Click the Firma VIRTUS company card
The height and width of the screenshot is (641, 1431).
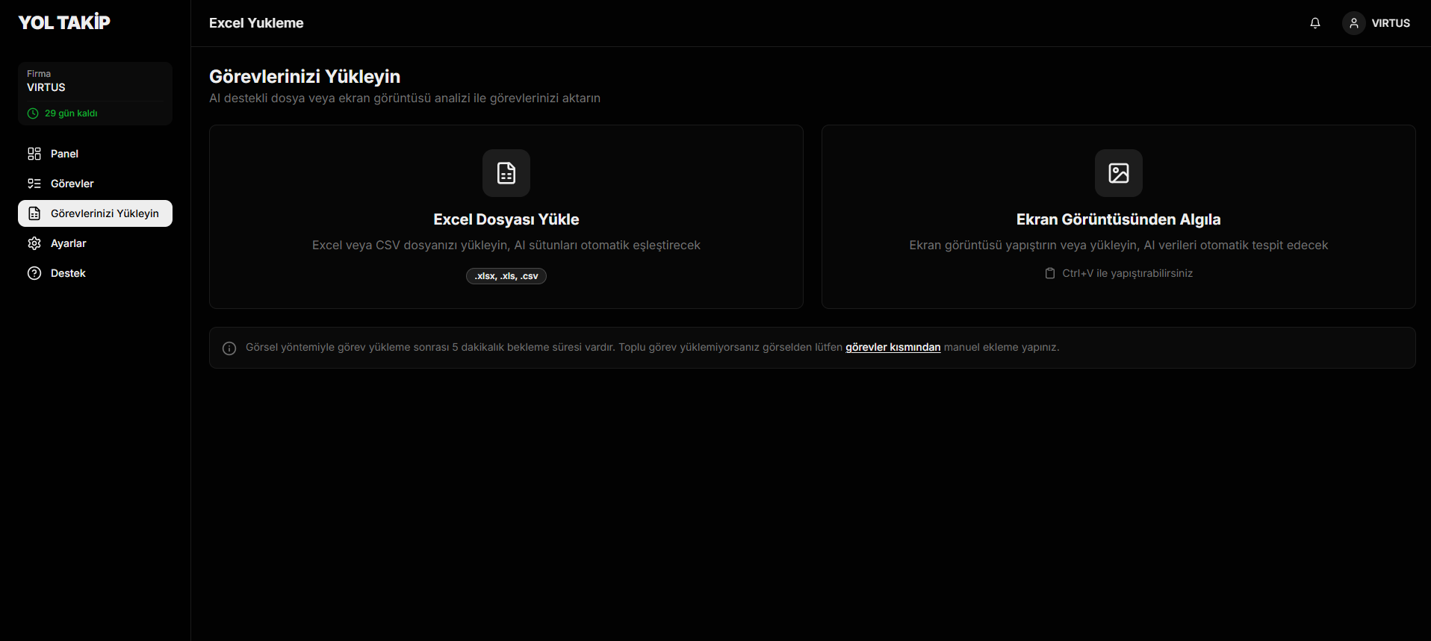(x=95, y=82)
